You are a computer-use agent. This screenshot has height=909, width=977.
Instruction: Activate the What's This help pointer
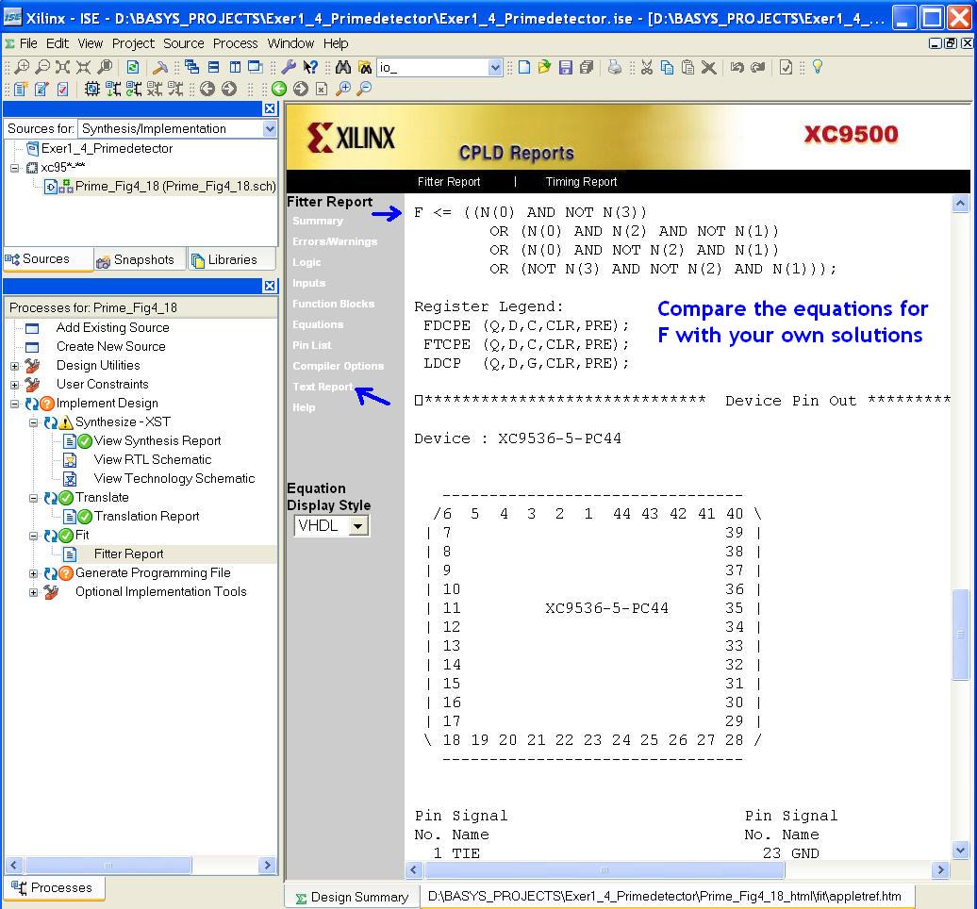tap(310, 67)
